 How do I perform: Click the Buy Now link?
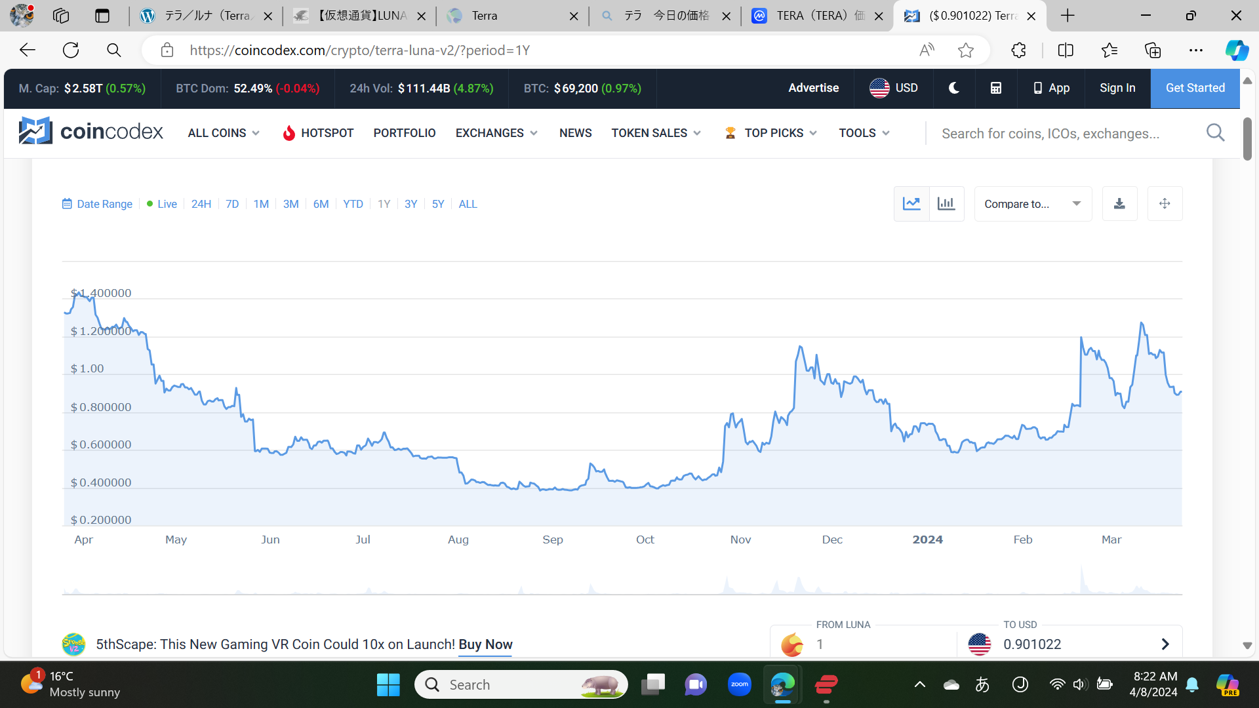click(485, 644)
